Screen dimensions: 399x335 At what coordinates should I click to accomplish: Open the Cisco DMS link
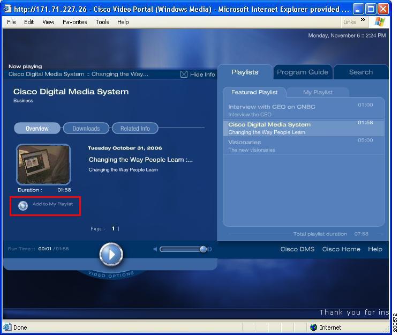(297, 249)
